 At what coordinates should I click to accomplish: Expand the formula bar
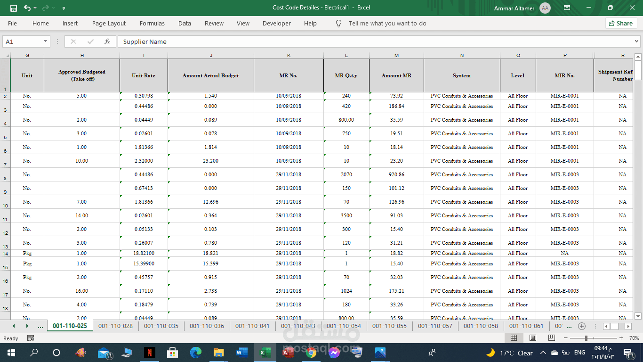coord(637,41)
